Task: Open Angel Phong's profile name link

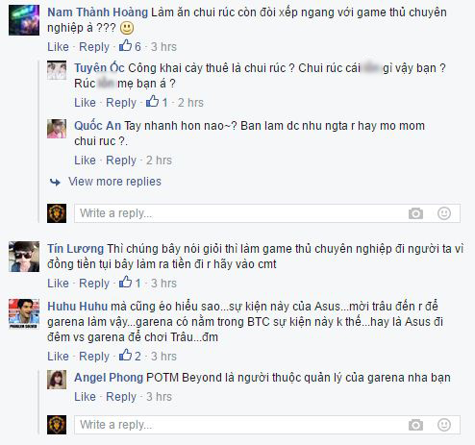Action: (109, 378)
